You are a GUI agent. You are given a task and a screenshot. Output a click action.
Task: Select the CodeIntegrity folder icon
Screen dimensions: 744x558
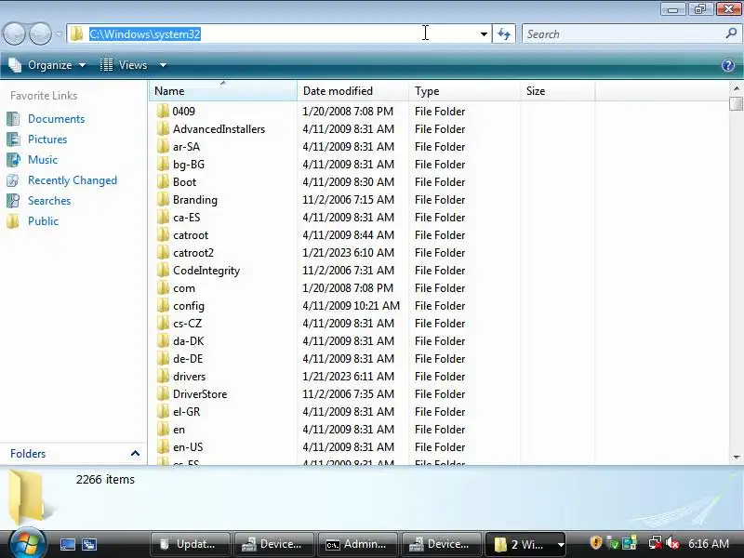(x=163, y=270)
